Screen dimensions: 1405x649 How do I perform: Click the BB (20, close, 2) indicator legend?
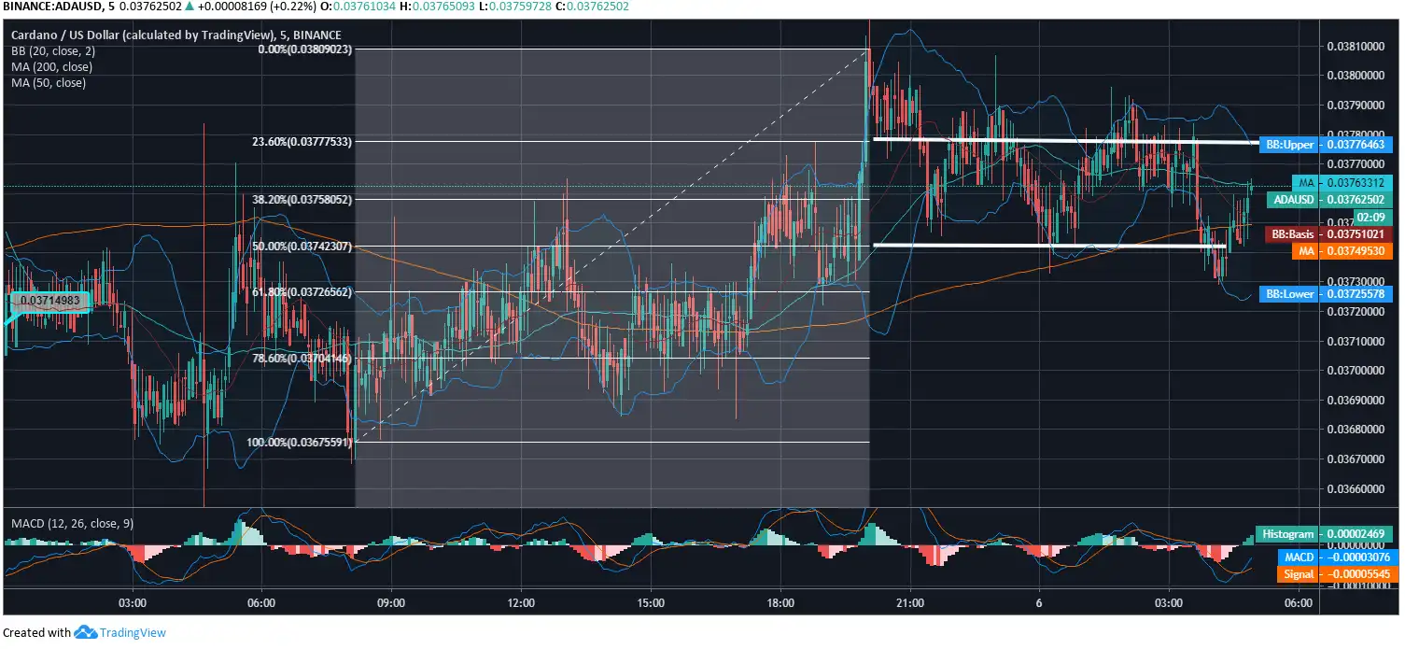[x=51, y=51]
